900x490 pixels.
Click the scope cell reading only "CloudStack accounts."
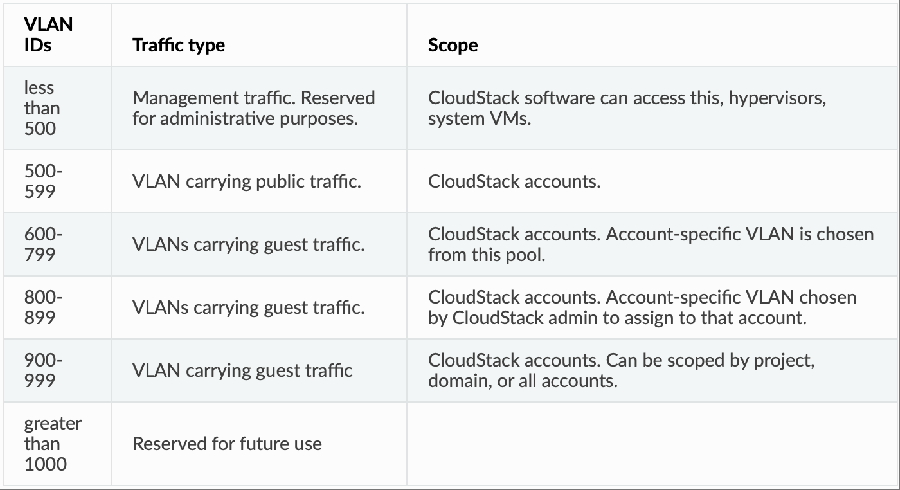(x=514, y=181)
